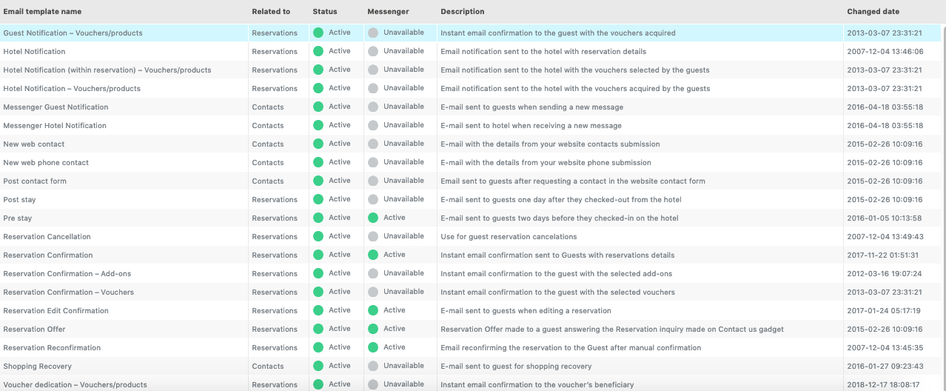
Task: Click changed date 2012-03-16 19:07:24
Action: pos(885,273)
